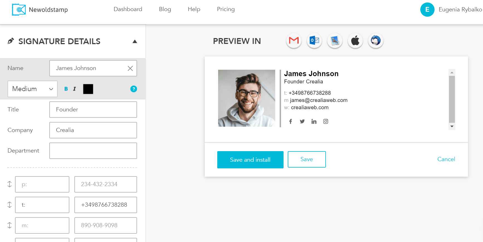Preview signature in Gmail
The width and height of the screenshot is (483, 242).
(x=294, y=41)
